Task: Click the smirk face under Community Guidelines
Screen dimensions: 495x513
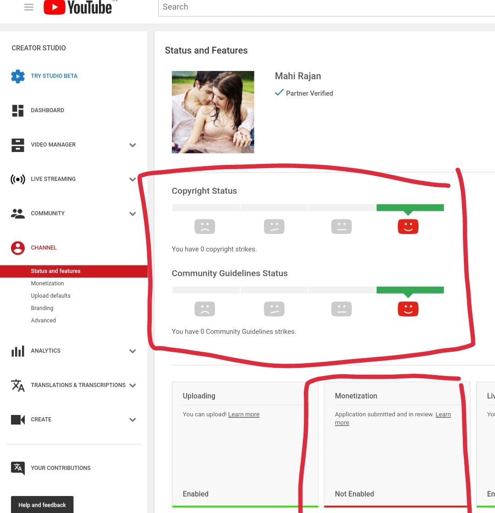Action: [274, 309]
